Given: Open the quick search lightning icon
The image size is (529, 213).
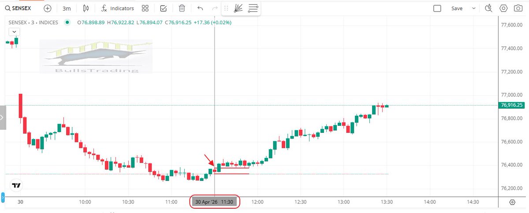Looking at the screenshot, I should pos(488,8).
